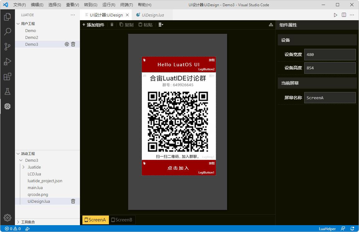Run the file with the play icon
This screenshot has width=359, height=232.
pyautogui.click(x=335, y=15)
